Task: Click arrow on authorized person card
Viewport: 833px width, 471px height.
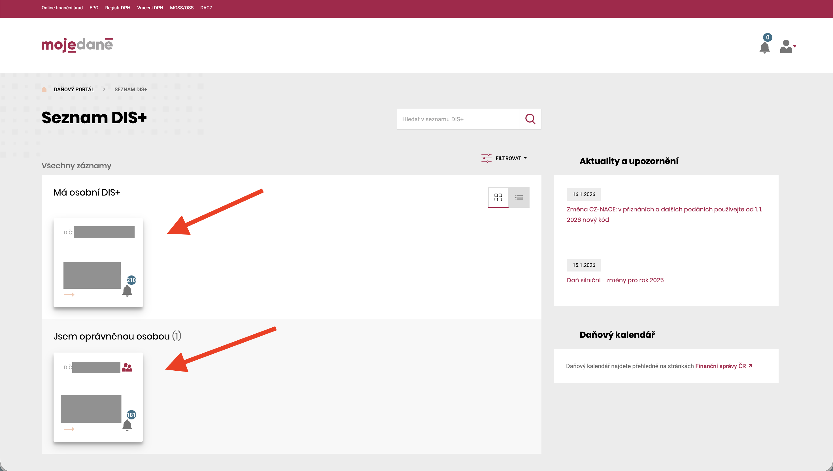Action: [69, 429]
